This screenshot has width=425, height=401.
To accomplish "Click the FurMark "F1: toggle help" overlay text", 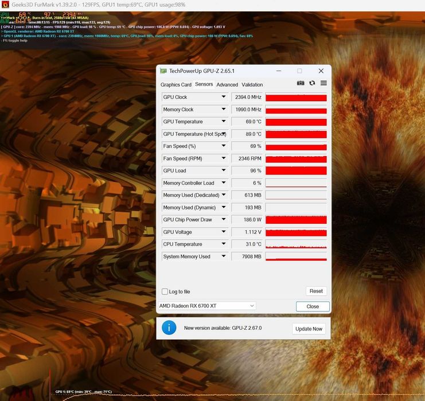I will [14, 40].
